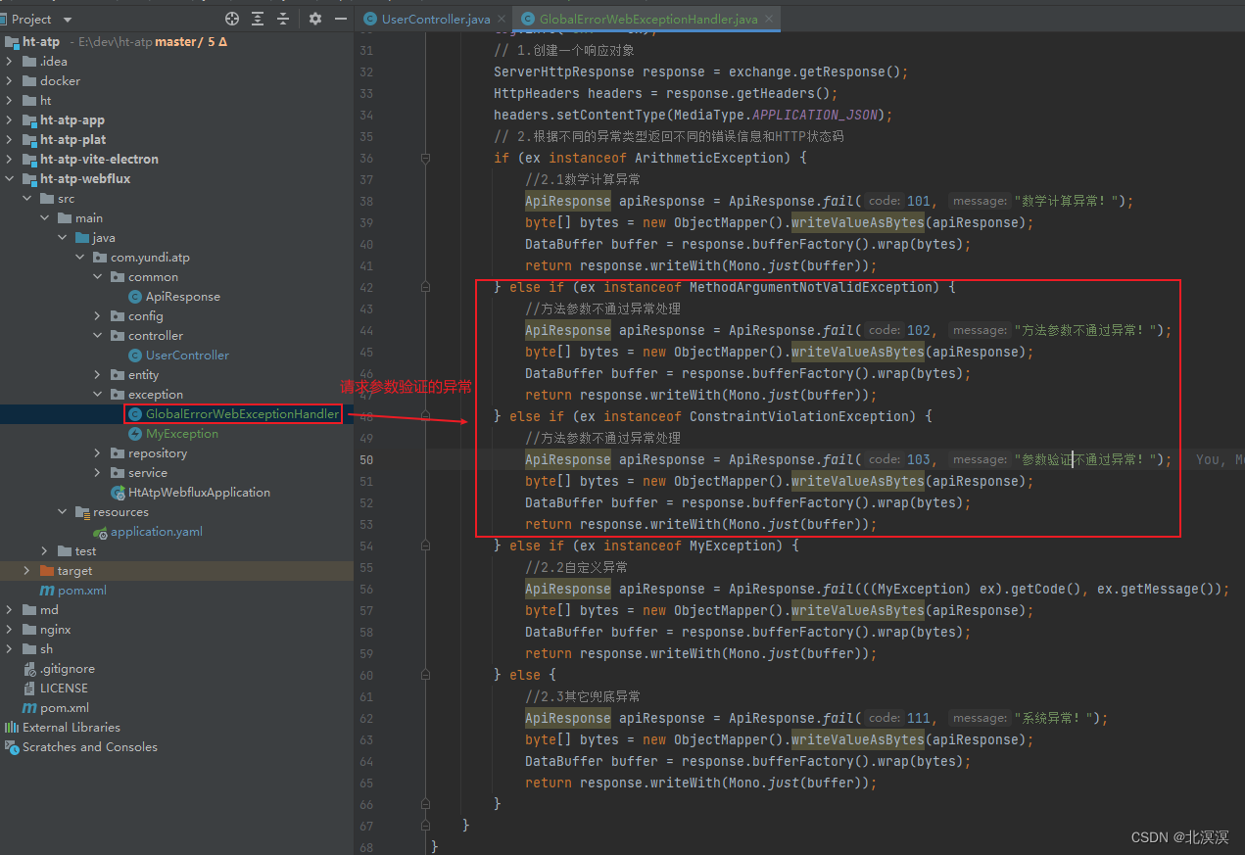The height and width of the screenshot is (855, 1245).
Task: Expand the test folder
Action: point(44,551)
